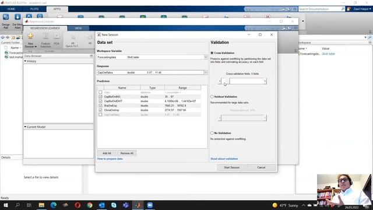Click forward arrow in Current Folder toolbar
Viewport: 373px width, 210px height.
pyautogui.click(x=8, y=37)
